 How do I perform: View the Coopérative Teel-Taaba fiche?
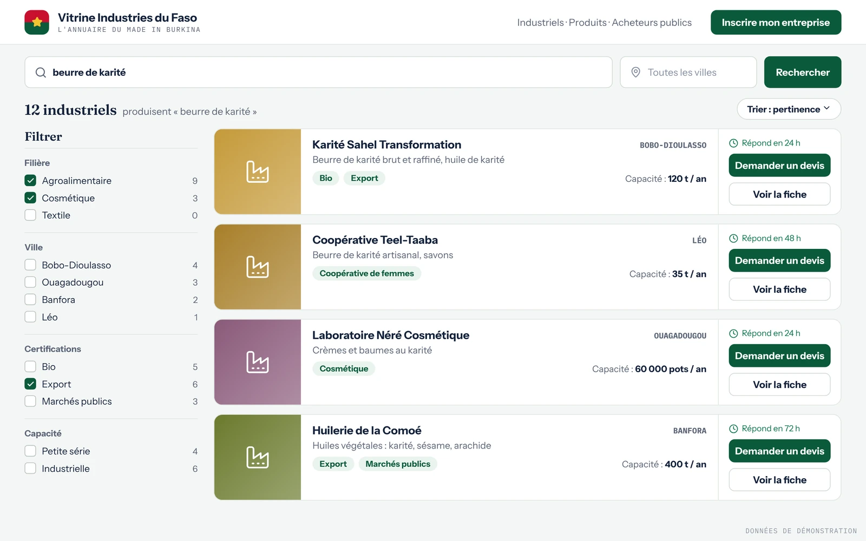point(779,289)
